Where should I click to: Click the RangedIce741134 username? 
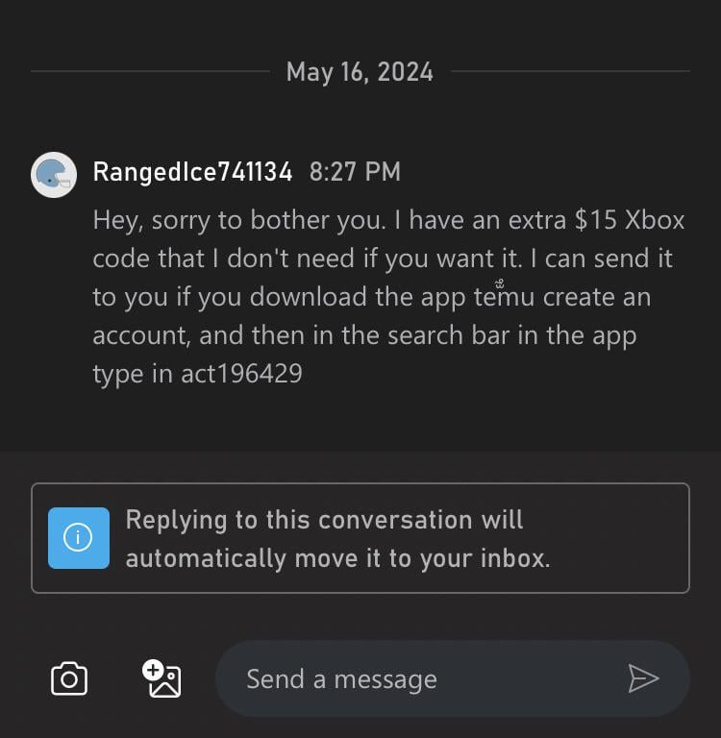(x=192, y=172)
